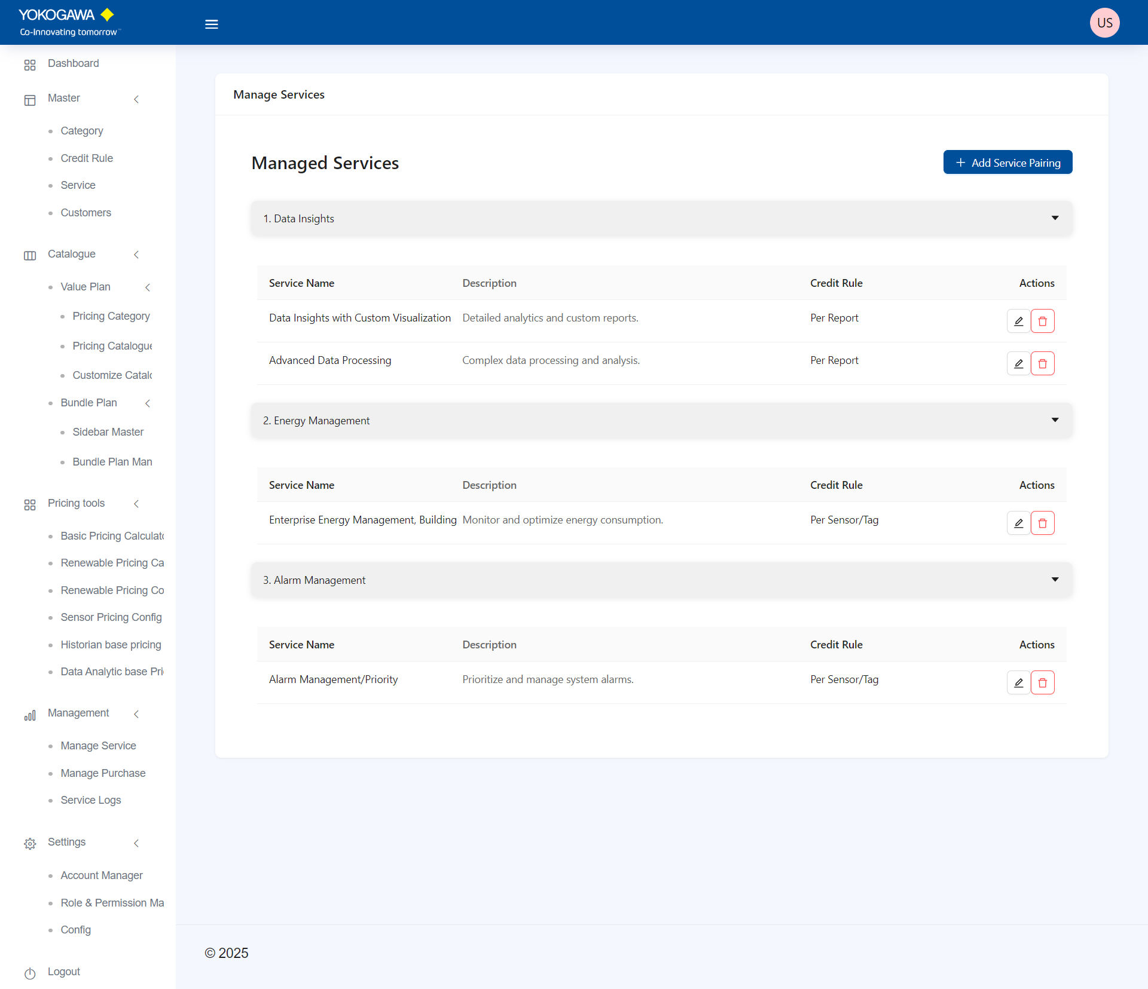Collapse the Pricing tools sidebar group
Image resolution: width=1148 pixels, height=989 pixels.
click(x=136, y=504)
